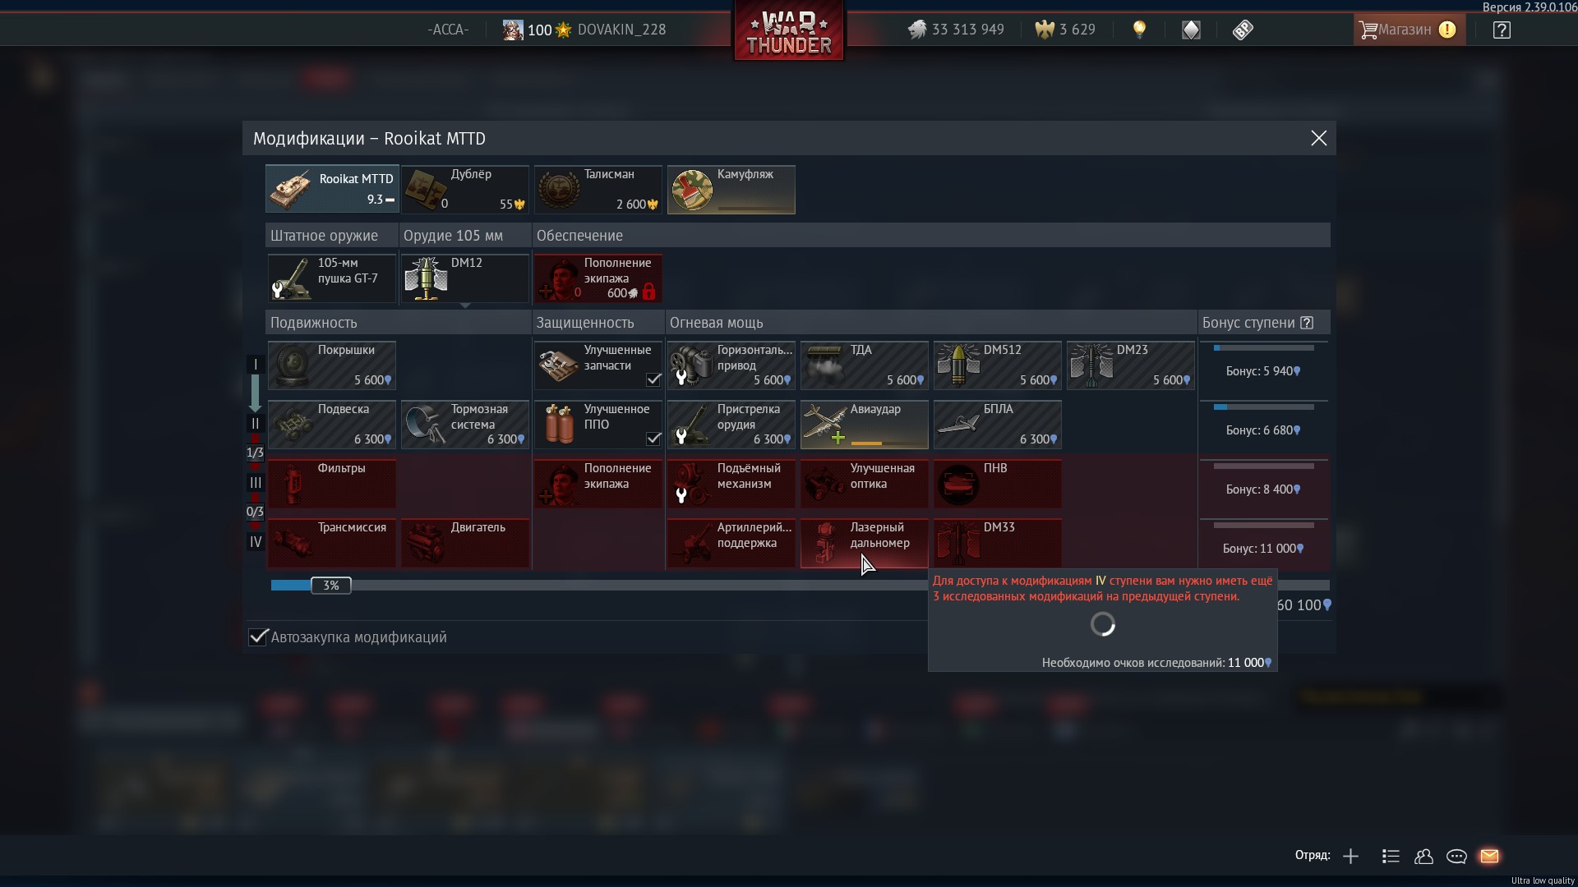This screenshot has height=887, width=1578.
Task: Open the help question mark icon
Action: [x=1502, y=30]
